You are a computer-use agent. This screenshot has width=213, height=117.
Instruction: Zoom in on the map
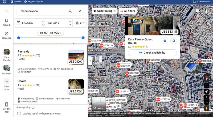pos(207,97)
